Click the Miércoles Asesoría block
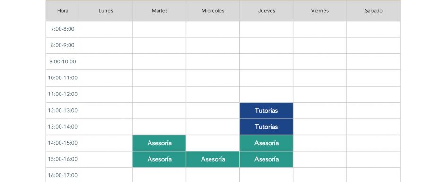This screenshot has width=447, height=182. coord(213,159)
